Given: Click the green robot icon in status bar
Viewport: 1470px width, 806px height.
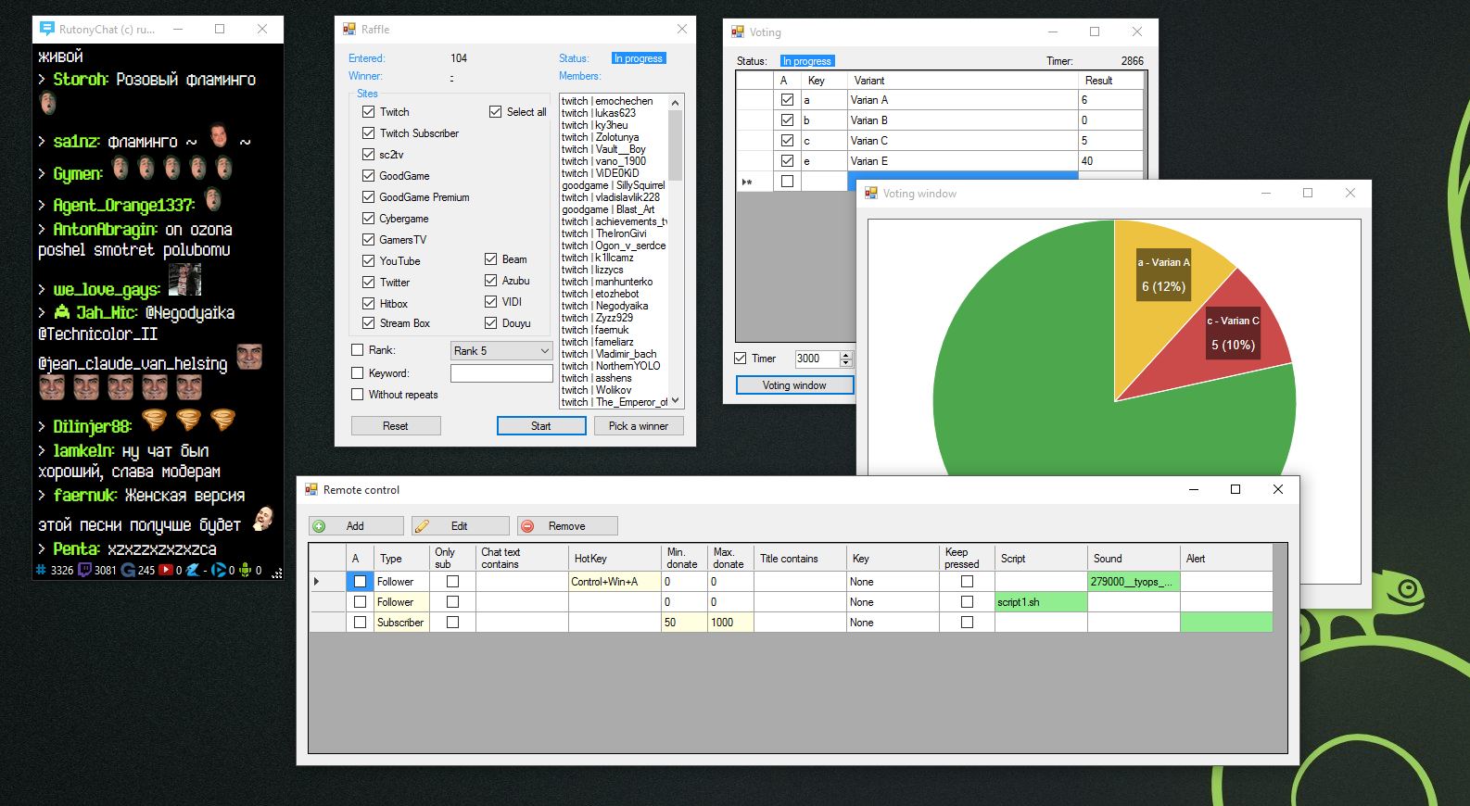Looking at the screenshot, I should pyautogui.click(x=246, y=570).
